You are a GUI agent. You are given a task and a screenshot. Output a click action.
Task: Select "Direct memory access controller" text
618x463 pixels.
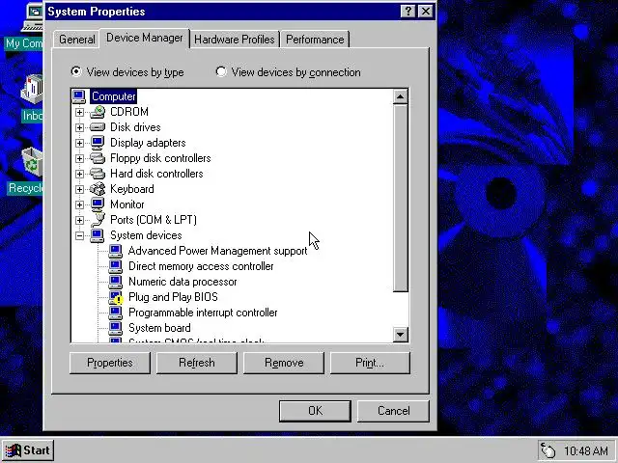point(201,266)
